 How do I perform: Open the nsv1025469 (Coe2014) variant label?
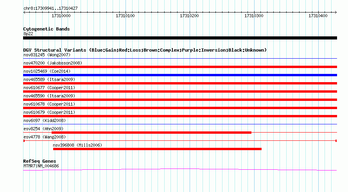[x=47, y=71]
